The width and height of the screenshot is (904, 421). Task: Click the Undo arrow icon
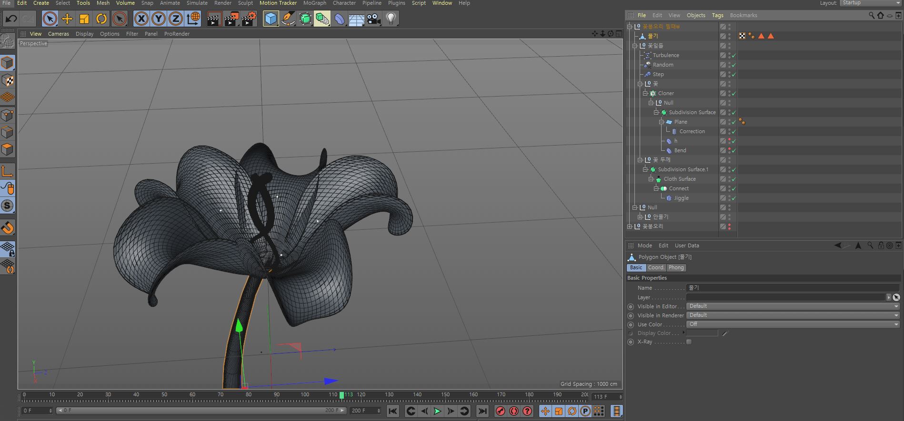pos(11,19)
